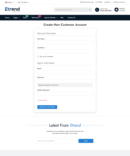
Task: Expand the Electronics menu
Action: tap(36, 18)
